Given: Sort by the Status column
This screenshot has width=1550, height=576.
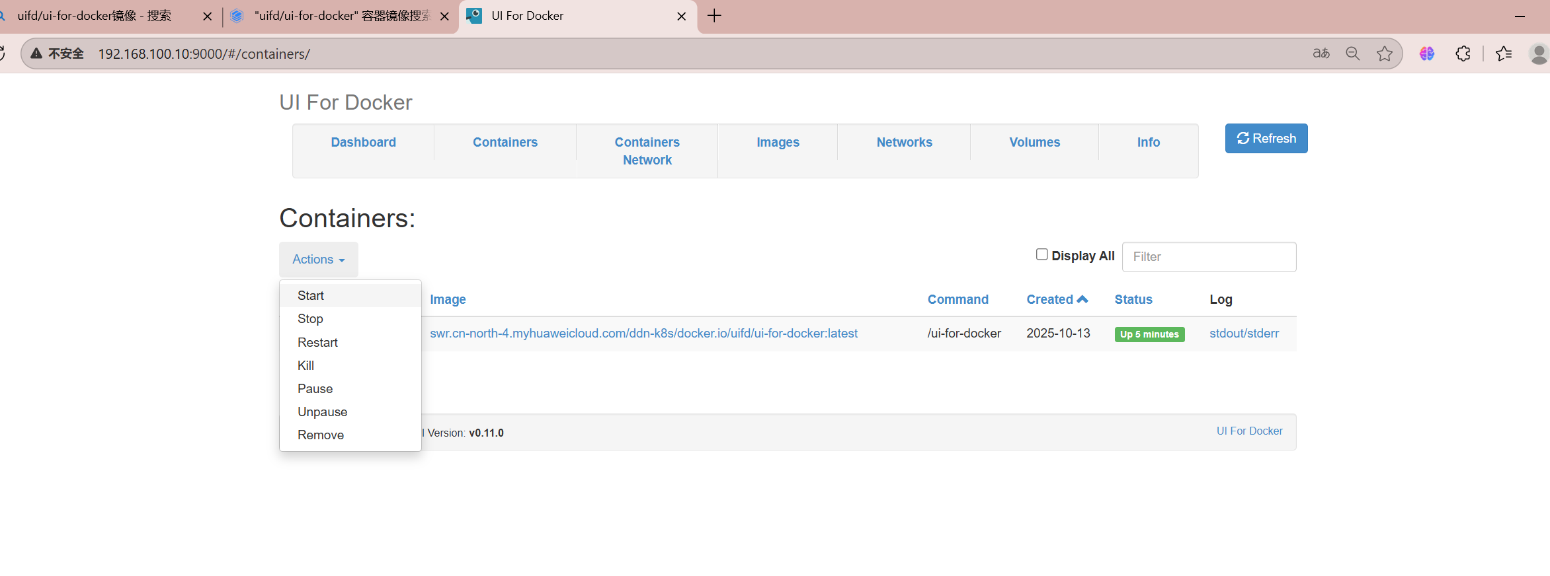Looking at the screenshot, I should pos(1133,299).
